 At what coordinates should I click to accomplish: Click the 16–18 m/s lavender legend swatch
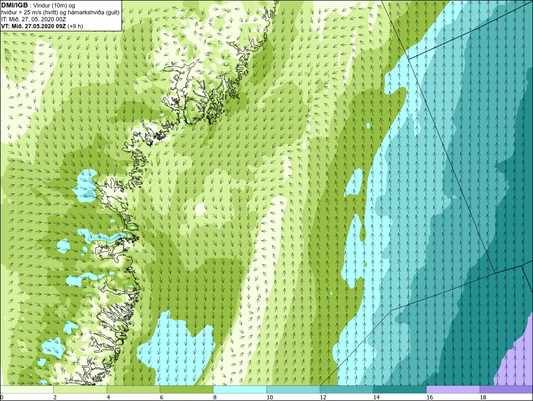point(453,389)
